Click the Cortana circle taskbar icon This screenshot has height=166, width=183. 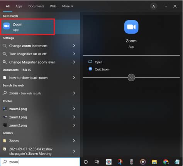click(x=86, y=162)
